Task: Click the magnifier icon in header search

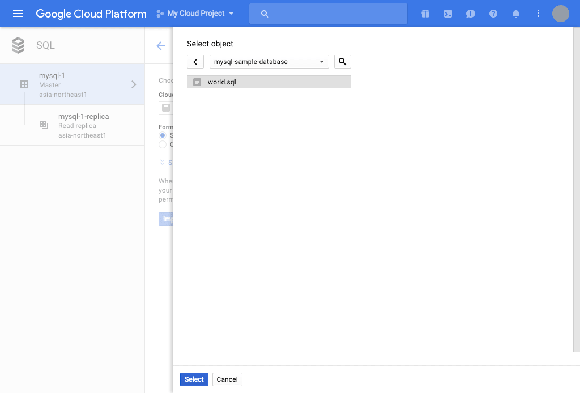Action: [x=265, y=14]
